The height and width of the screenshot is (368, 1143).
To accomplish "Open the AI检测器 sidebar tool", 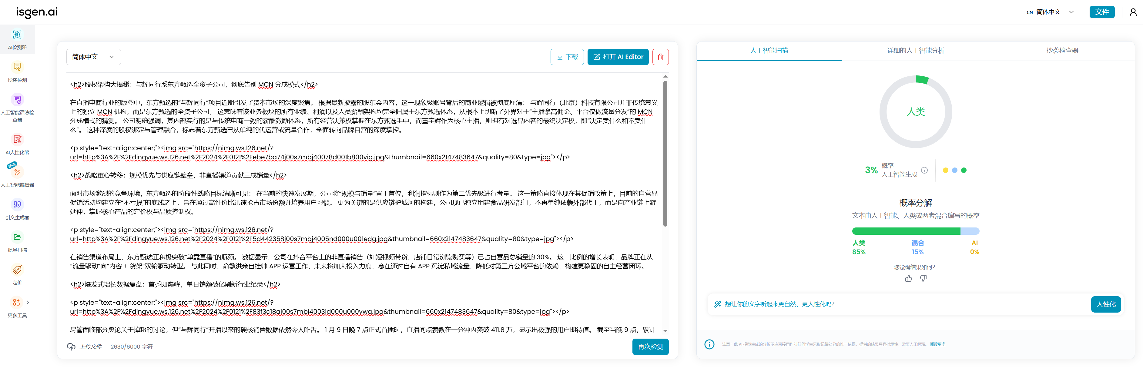I will click(x=17, y=39).
